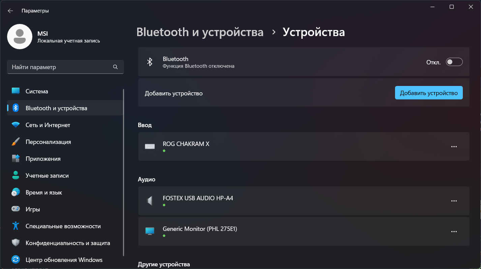Select the Generic Monitor (PHL 275E1) device name

pos(200,229)
